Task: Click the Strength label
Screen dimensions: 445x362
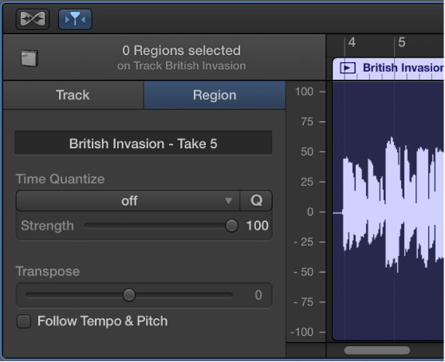Action: point(47,226)
